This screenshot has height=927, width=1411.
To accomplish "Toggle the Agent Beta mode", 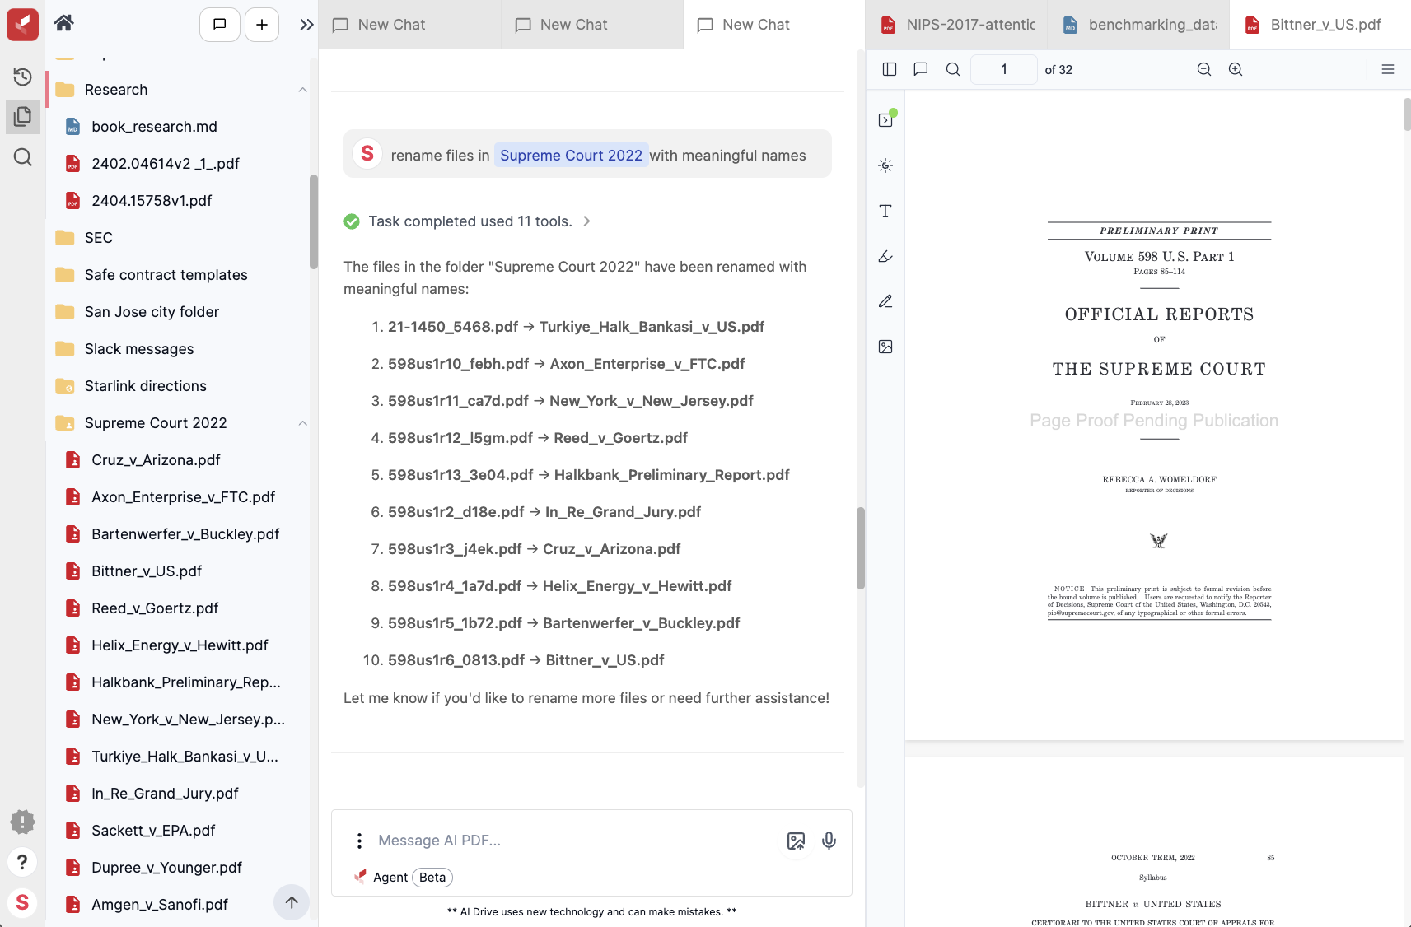I will pyautogui.click(x=404, y=877).
